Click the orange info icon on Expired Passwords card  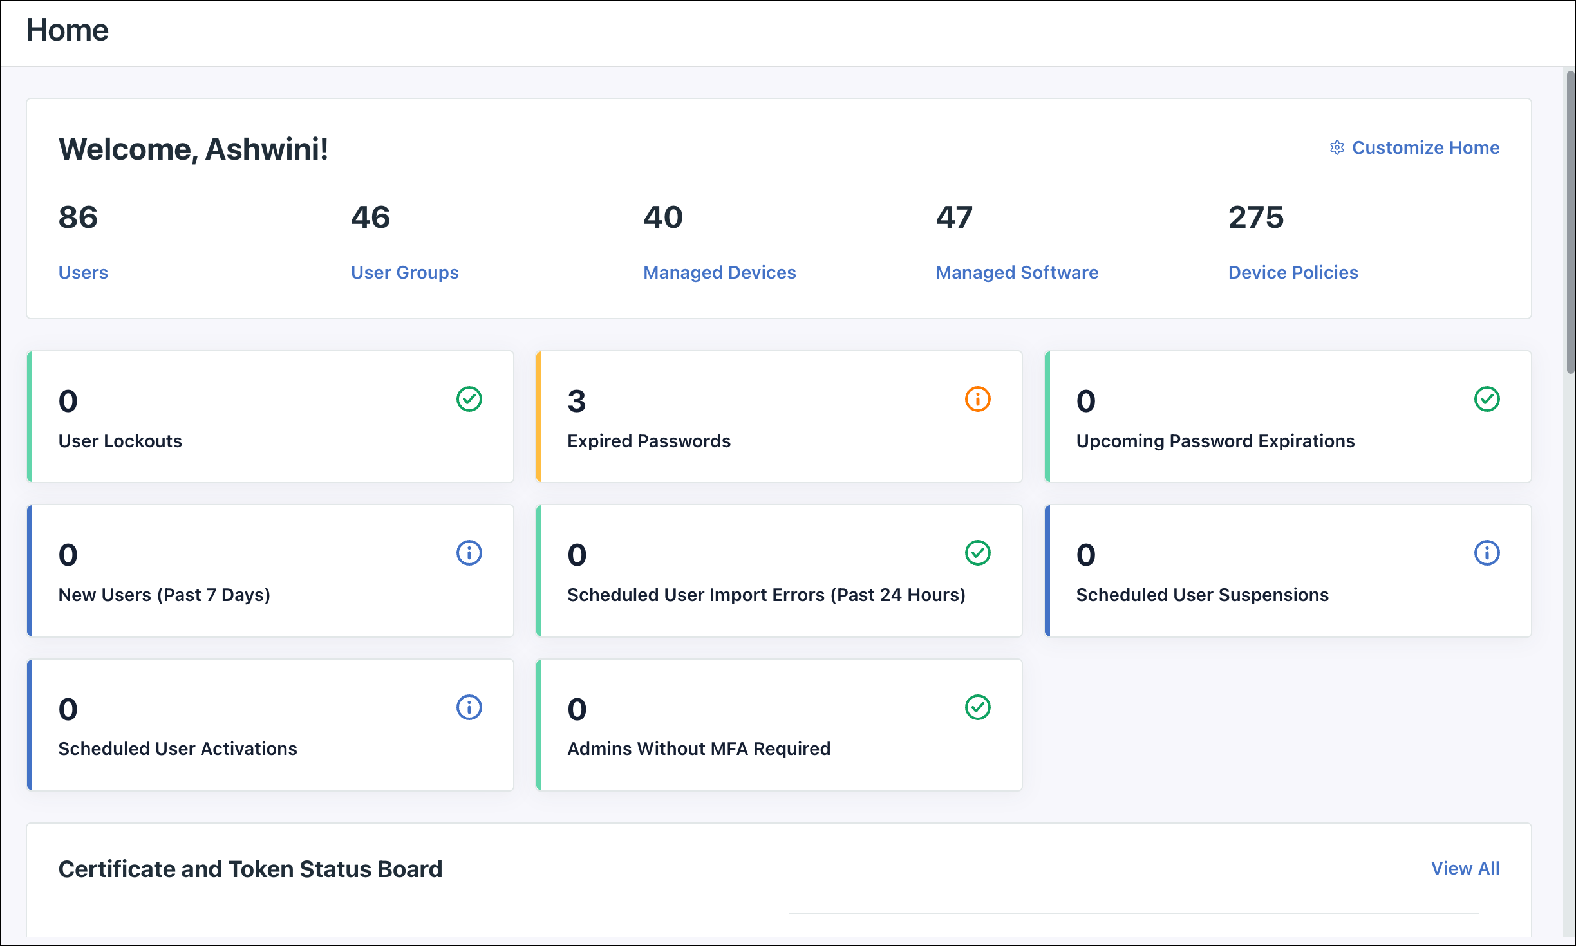coord(977,399)
